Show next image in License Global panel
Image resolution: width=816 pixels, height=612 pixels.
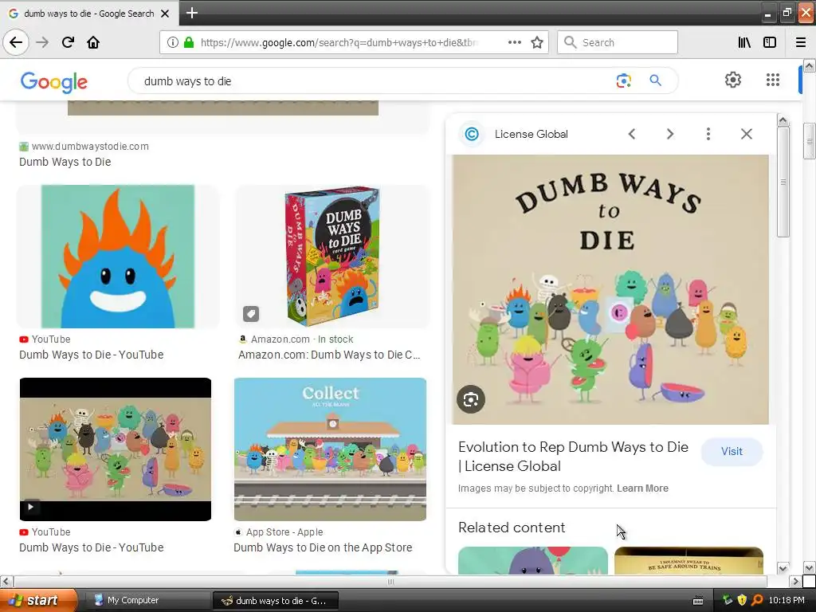coord(669,134)
